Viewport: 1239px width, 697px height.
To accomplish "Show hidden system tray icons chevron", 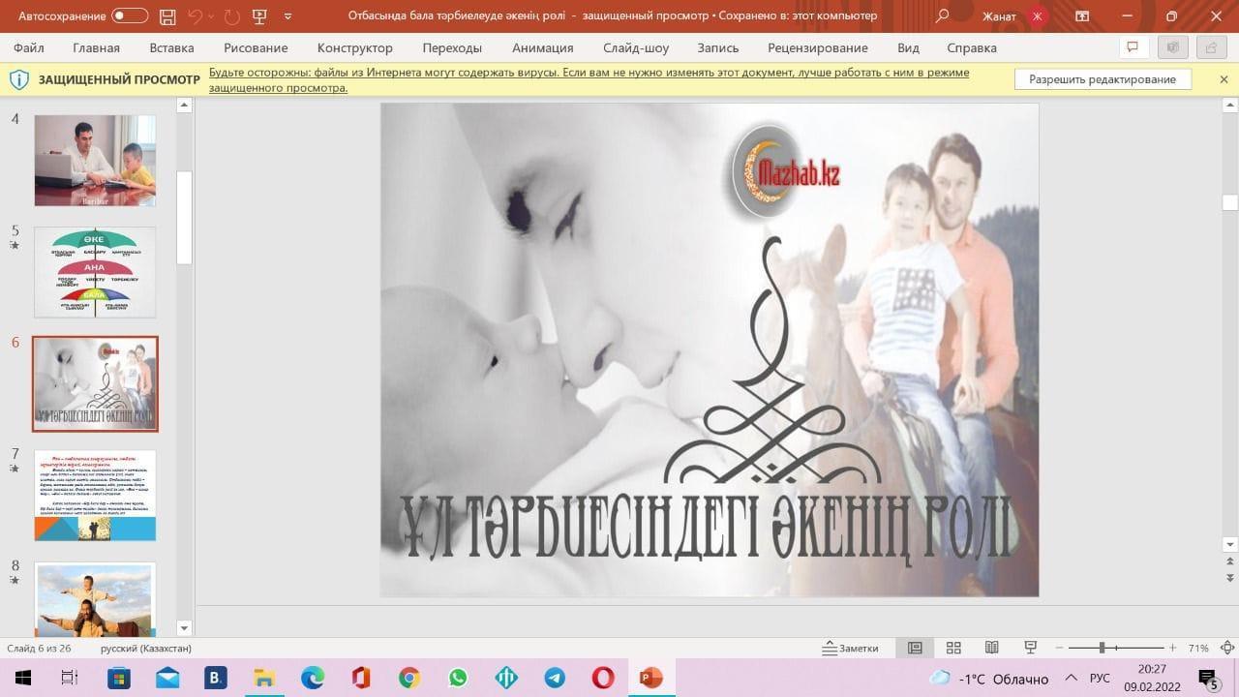I will pyautogui.click(x=1072, y=678).
